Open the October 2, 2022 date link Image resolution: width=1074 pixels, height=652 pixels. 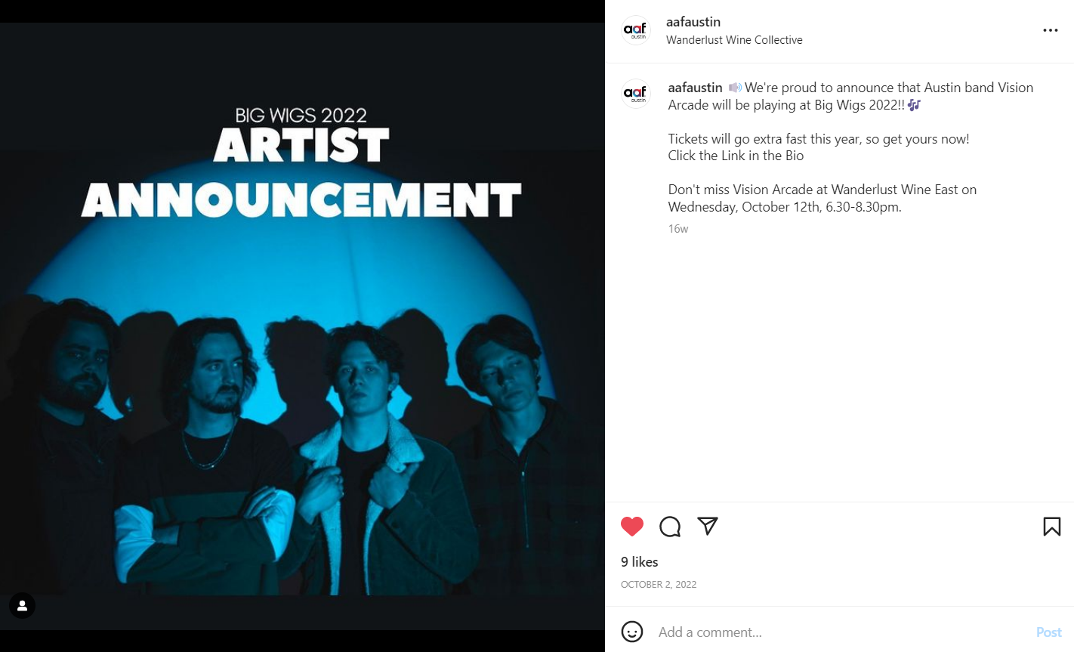[659, 584]
